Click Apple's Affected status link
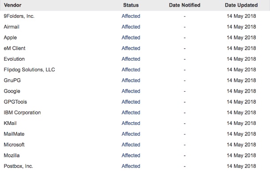Viewport: 270px width, 171px height. coord(131,37)
